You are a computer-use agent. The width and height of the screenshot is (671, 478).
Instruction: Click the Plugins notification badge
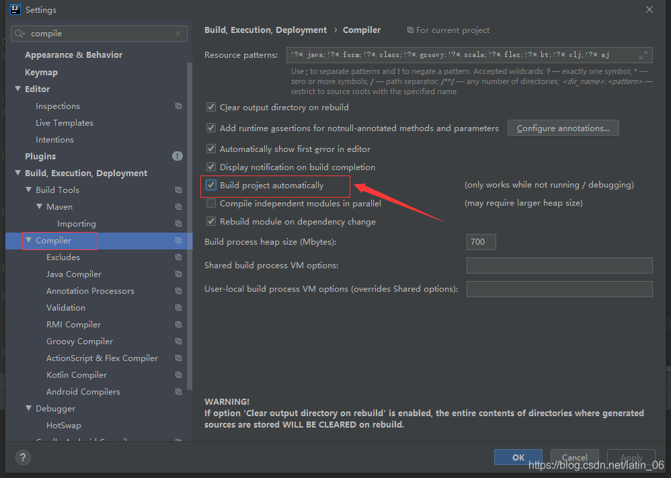click(177, 155)
